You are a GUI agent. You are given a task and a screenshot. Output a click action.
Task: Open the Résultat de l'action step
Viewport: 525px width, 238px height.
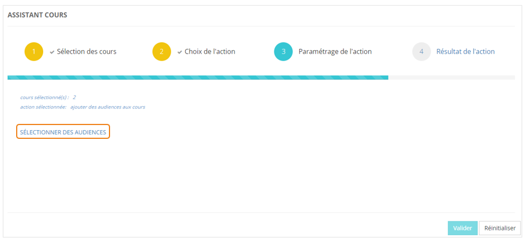[x=465, y=52]
